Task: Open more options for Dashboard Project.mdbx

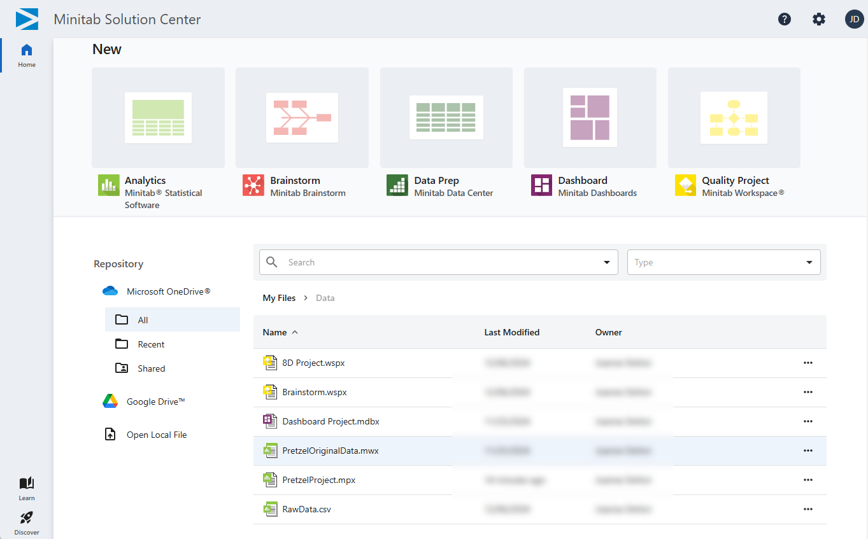Action: tap(808, 421)
